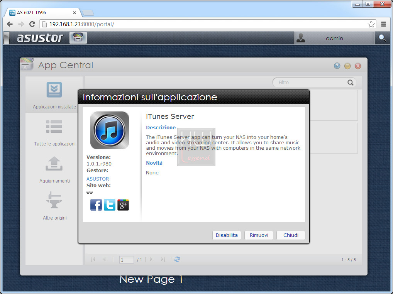
Task: Open a new browser tab
Action: [88, 12]
